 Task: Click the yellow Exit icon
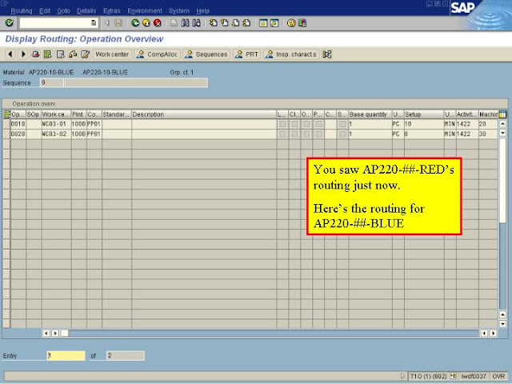coord(146,23)
